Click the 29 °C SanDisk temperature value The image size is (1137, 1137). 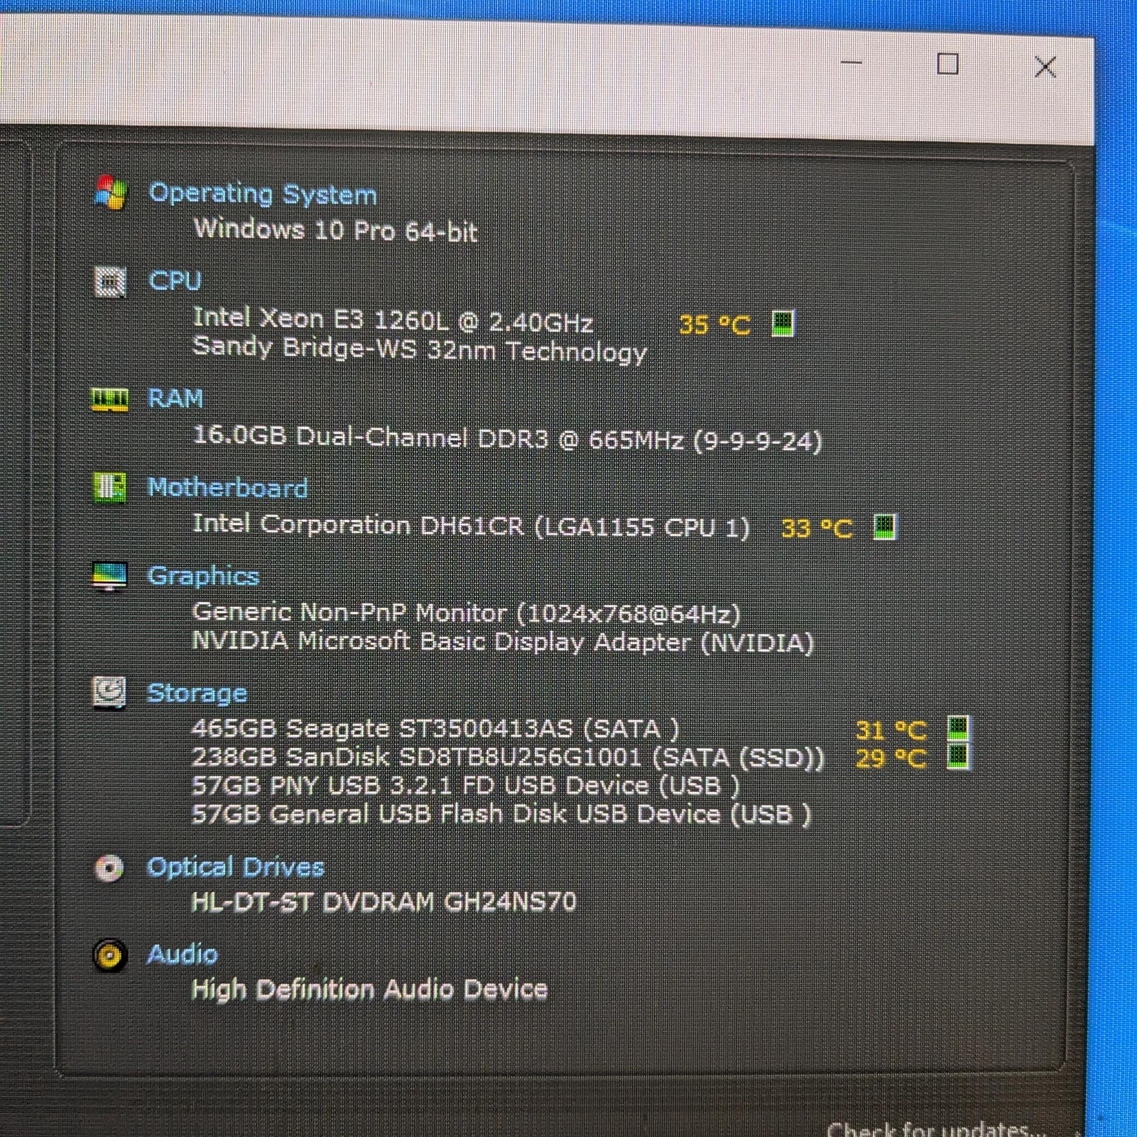(891, 758)
